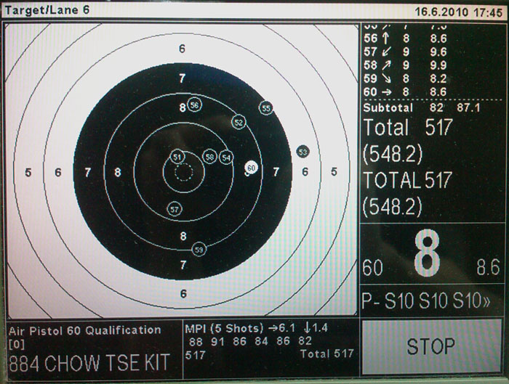Click series score 88
The image size is (509, 384).
[196, 341]
